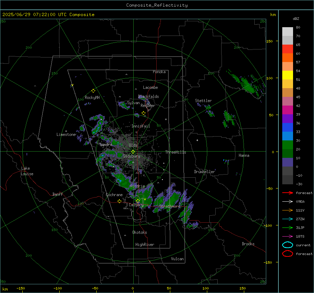Select the 54 dBZ yellow color swatch
The image size is (314, 293).
click(287, 75)
